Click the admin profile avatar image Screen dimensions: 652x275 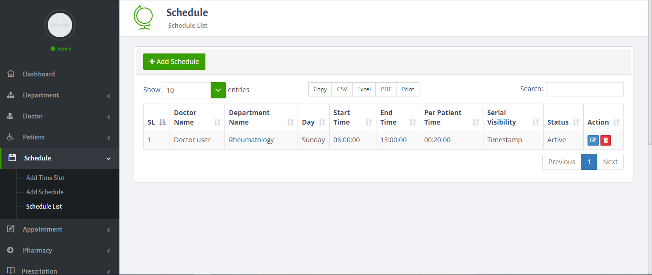[x=60, y=25]
